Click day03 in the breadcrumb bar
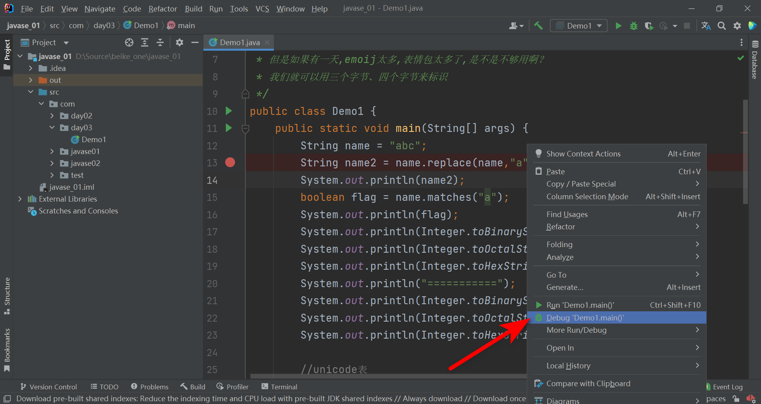Screen dimensions: 761x404 pyautogui.click(x=104, y=25)
